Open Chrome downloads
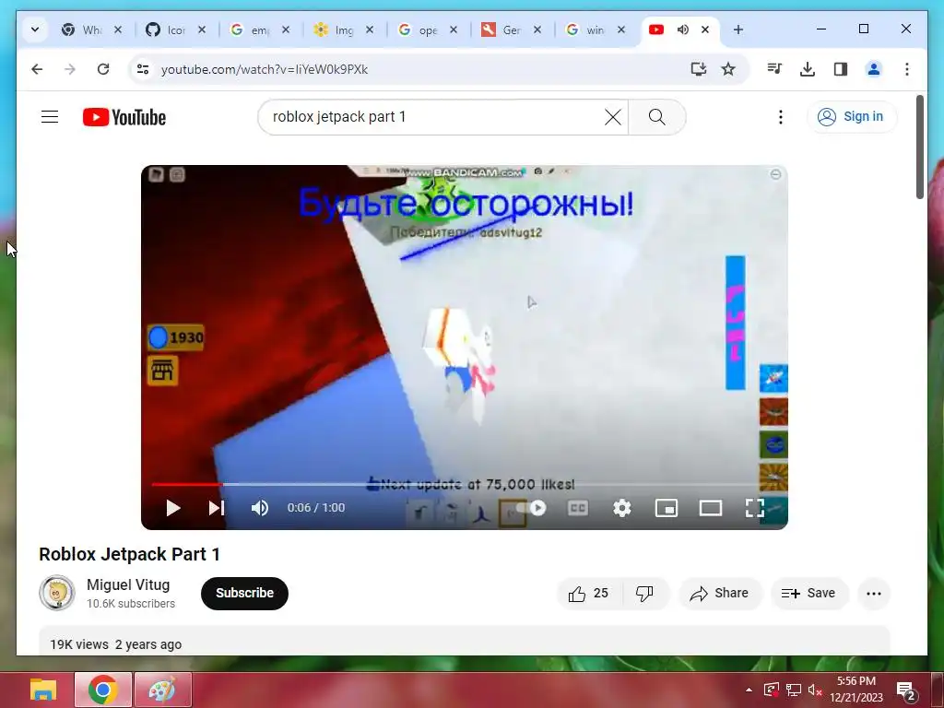The image size is (944, 708). 808,69
